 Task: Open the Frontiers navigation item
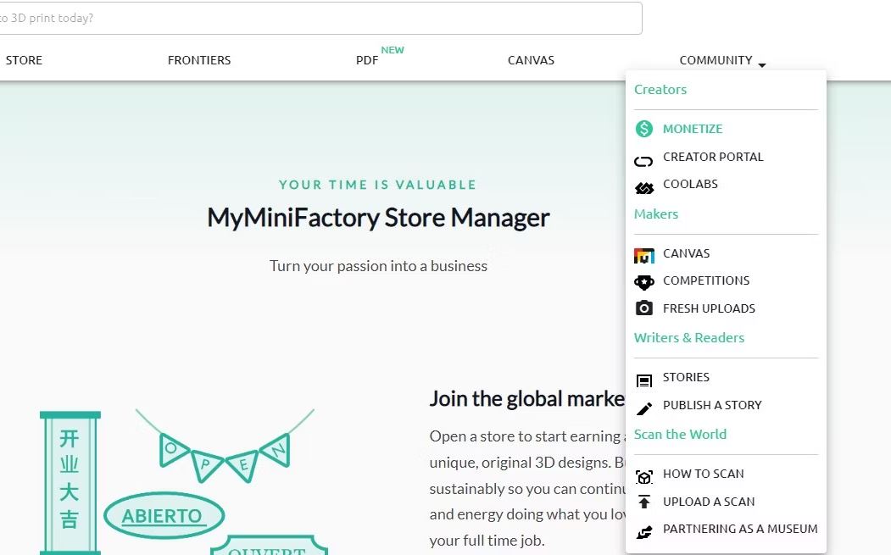tap(199, 60)
